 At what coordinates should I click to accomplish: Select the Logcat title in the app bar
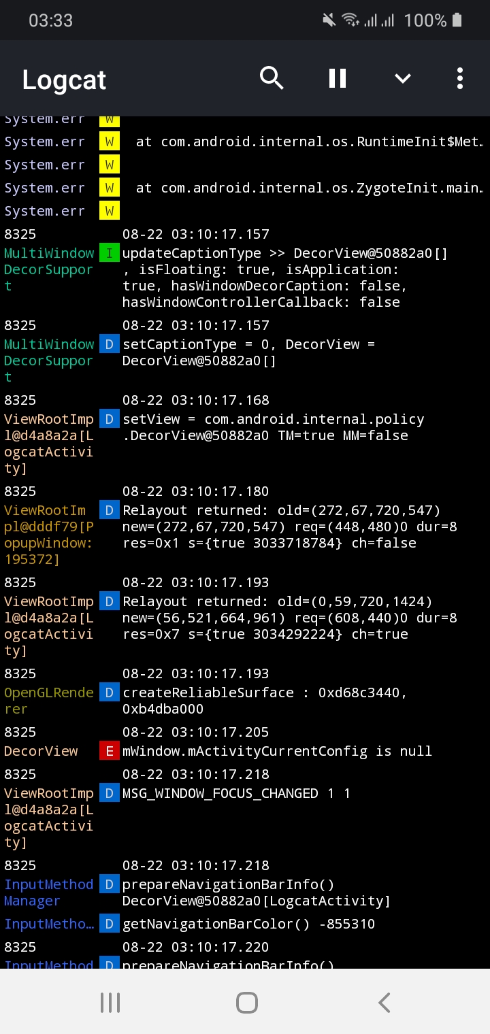[63, 78]
